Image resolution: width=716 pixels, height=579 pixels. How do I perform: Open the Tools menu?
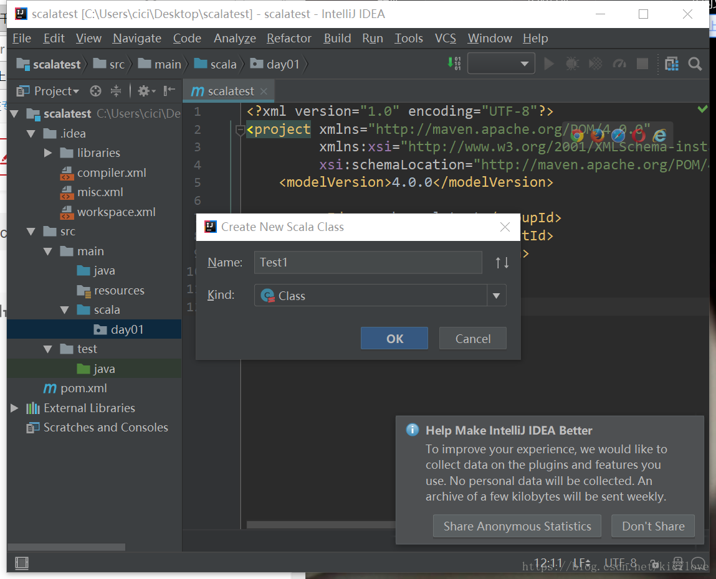pyautogui.click(x=409, y=39)
